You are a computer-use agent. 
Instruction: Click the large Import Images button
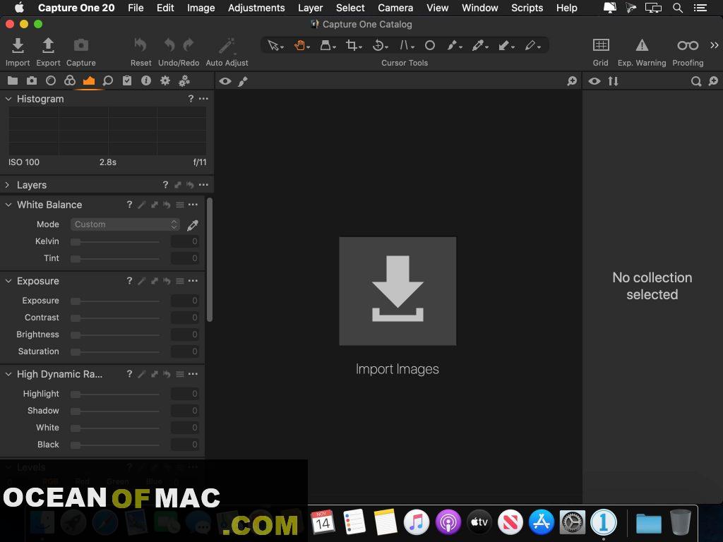coord(398,291)
